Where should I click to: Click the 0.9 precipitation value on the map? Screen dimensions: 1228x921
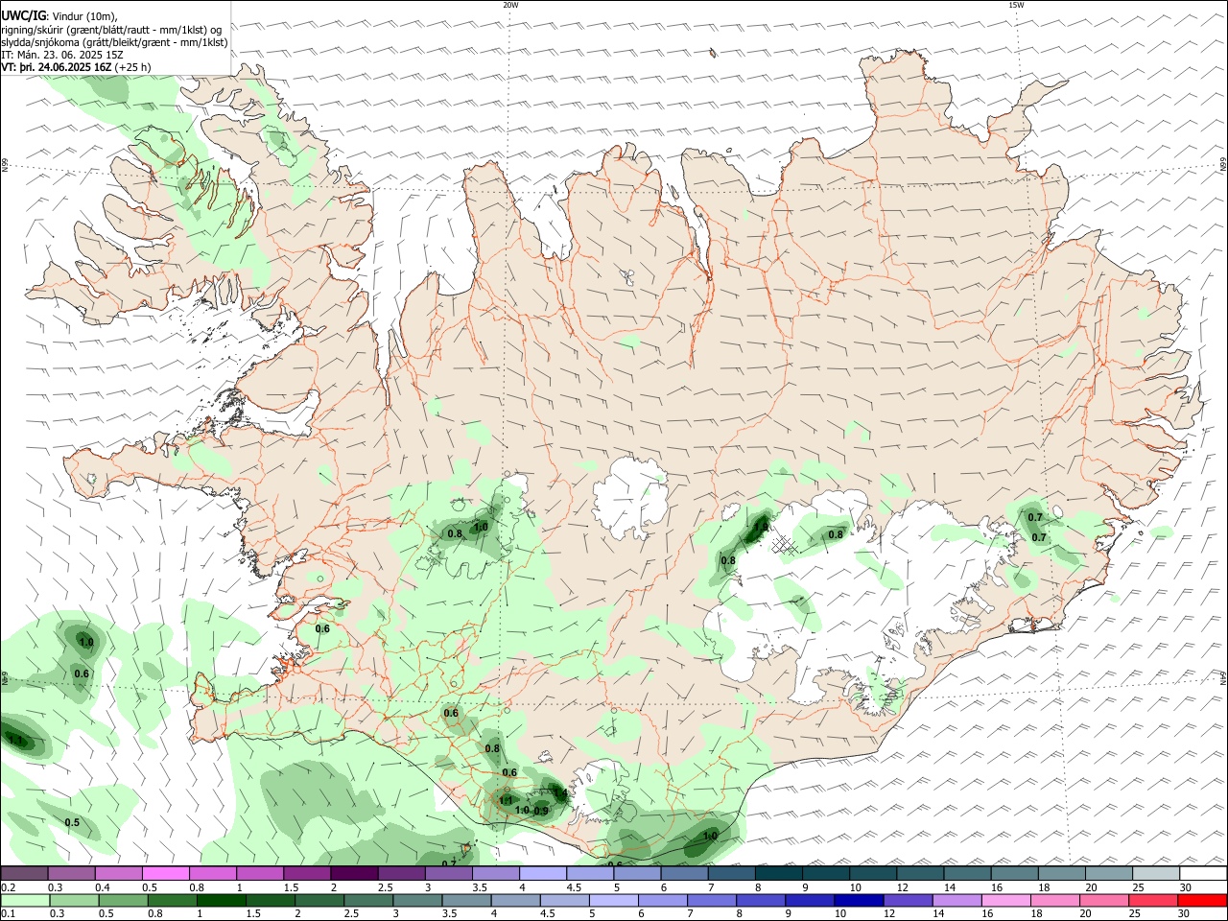541,811
